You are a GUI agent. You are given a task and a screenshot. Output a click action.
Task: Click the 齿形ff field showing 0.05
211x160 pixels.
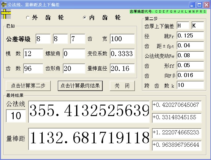click(x=190, y=65)
